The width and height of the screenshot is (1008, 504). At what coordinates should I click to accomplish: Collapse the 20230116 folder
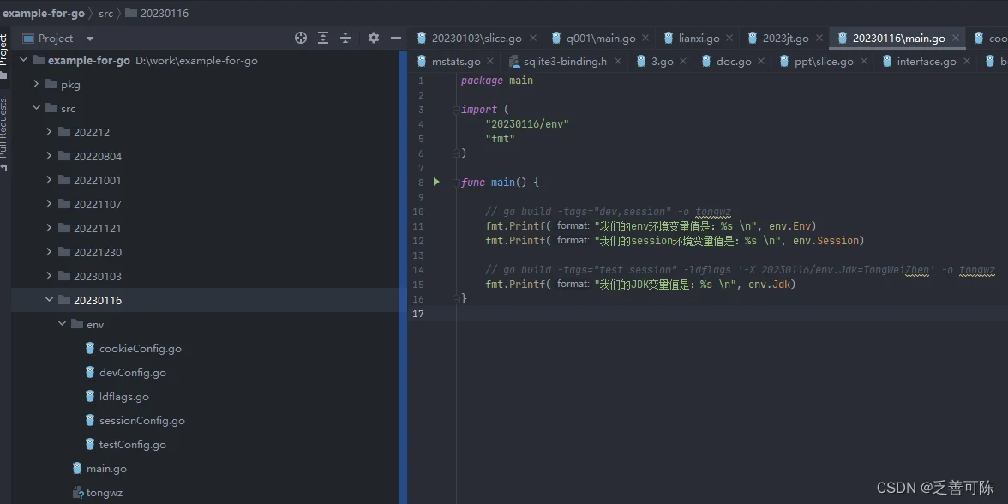coord(50,300)
